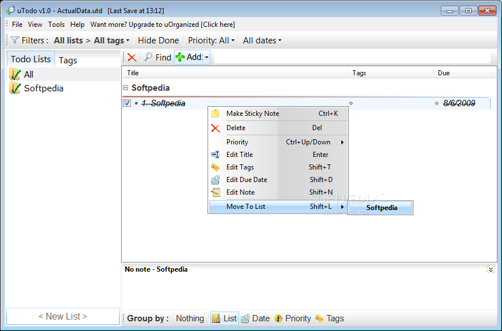Screen dimensions: 502x331
Task: Click the List group-by folder icon
Action: pyautogui.click(x=216, y=318)
